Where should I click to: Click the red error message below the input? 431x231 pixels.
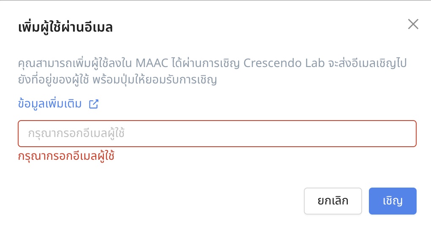click(66, 156)
